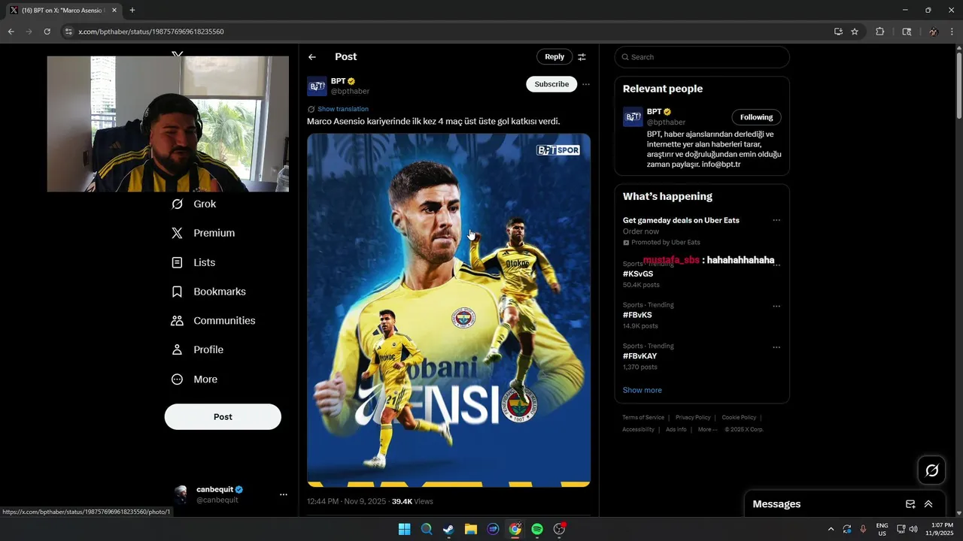963x541 pixels.
Task: Open the new tab plus button
Action: coord(132,10)
